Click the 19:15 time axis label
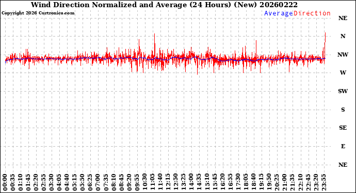356x193 pixels. [x=261, y=182]
